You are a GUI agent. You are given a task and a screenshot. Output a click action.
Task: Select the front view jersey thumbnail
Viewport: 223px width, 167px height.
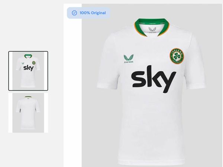pos(28,71)
